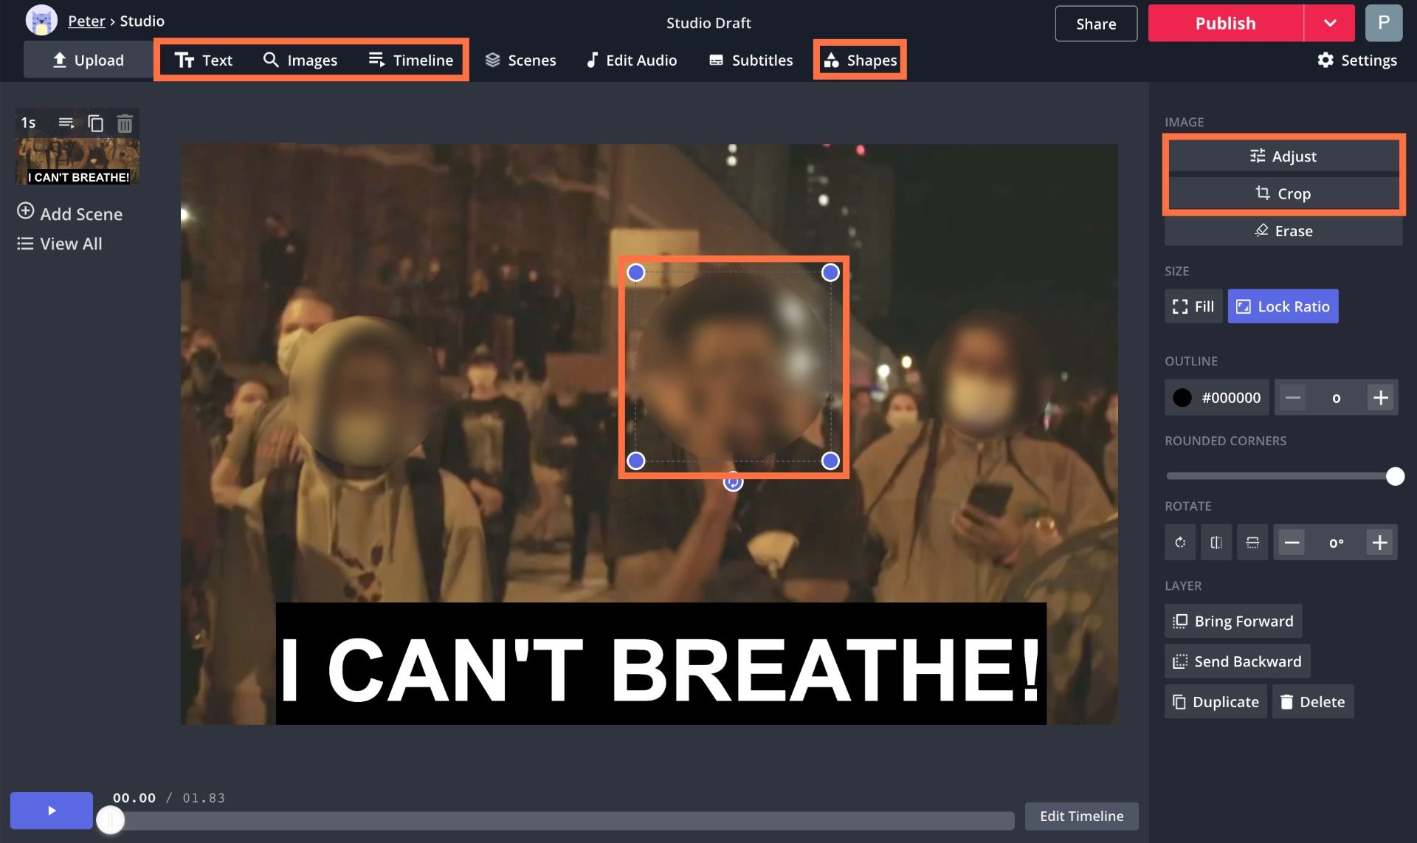The width and height of the screenshot is (1417, 843).
Task: Expand the Publish dropdown arrow
Action: (1329, 23)
